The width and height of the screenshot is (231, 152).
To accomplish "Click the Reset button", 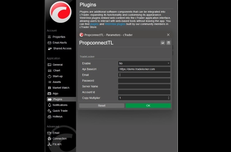I will [x=102, y=106].
